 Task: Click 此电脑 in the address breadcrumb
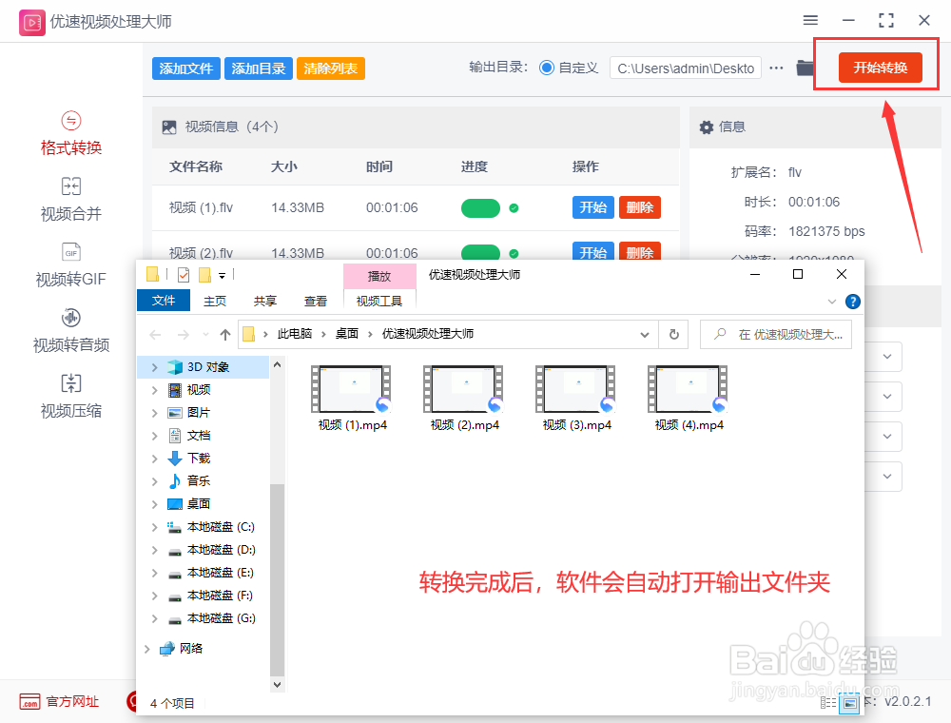[x=295, y=334]
